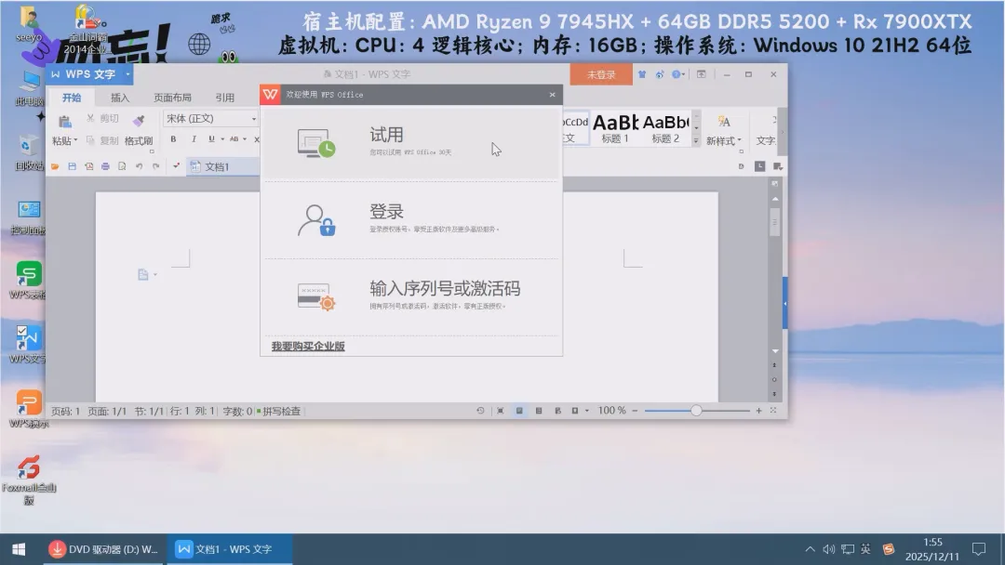The width and height of the screenshot is (1005, 565).
Task: Click the Print quick-access icon
Action: click(105, 166)
